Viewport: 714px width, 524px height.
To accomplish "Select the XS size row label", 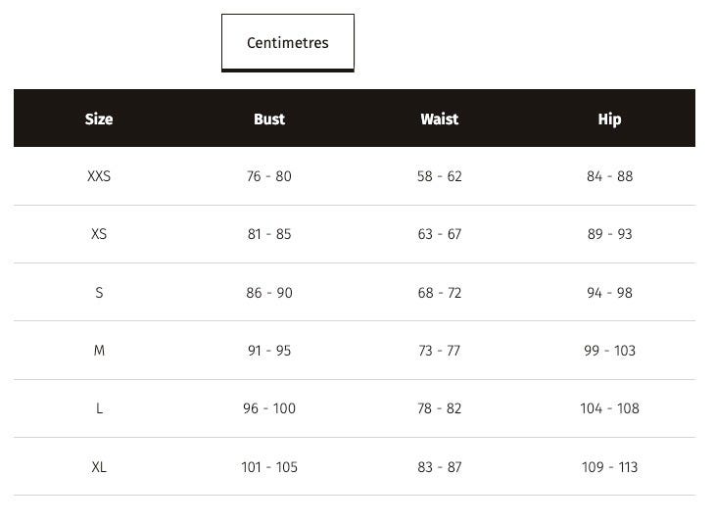I will point(99,234).
